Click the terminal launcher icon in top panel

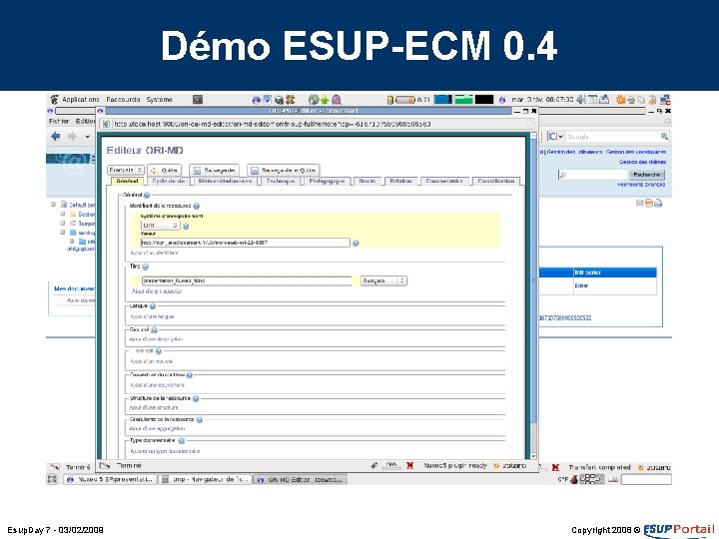pyautogui.click(x=198, y=100)
